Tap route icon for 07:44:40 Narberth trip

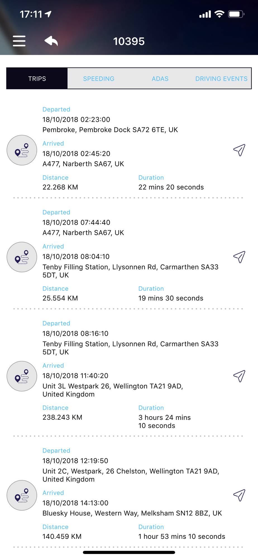pos(22,257)
